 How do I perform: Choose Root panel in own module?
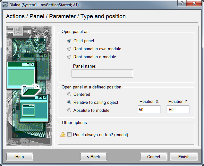click(69, 49)
